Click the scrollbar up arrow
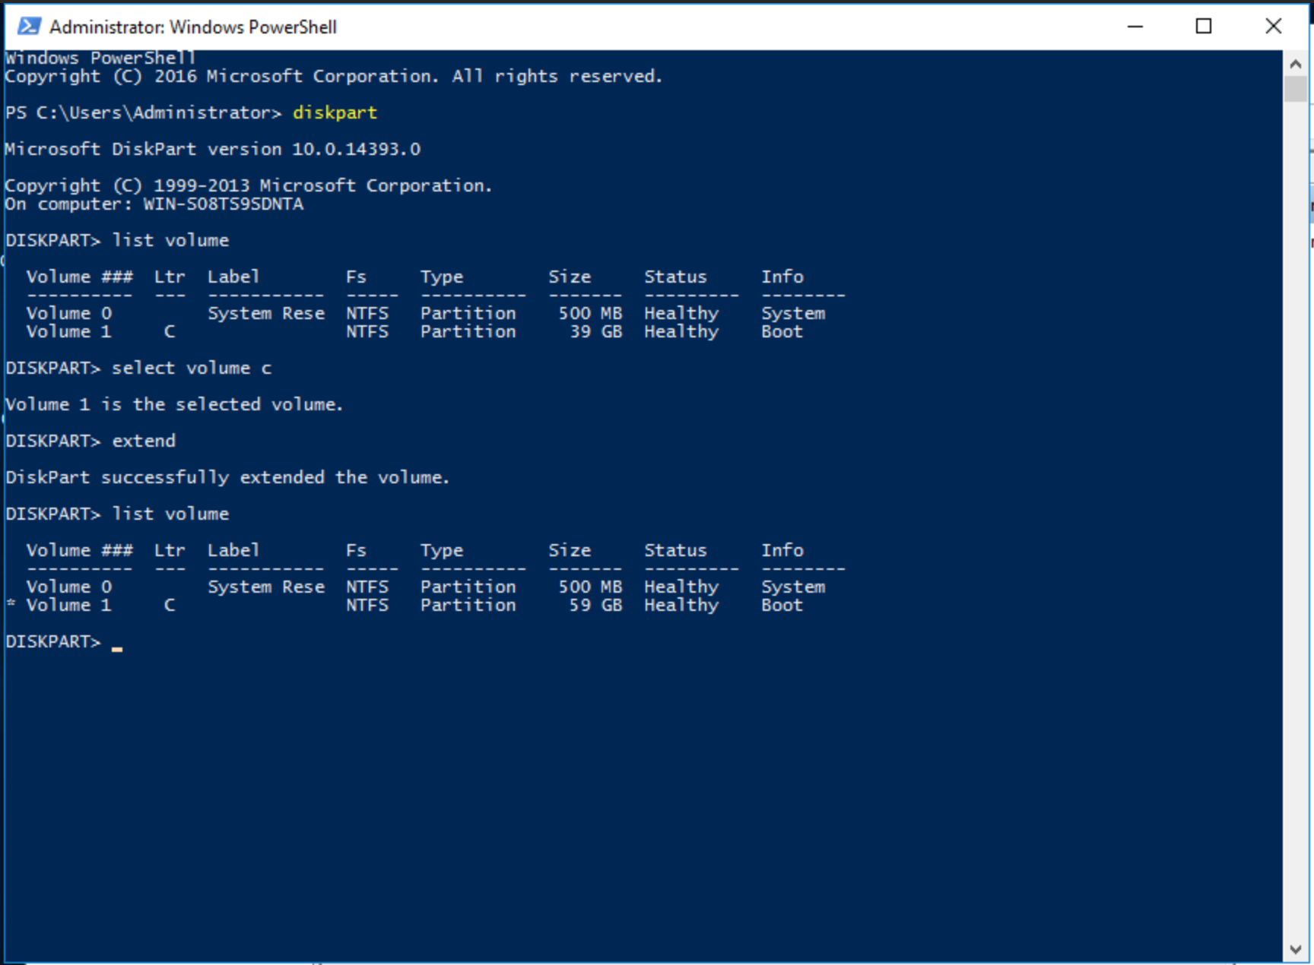 [x=1296, y=64]
